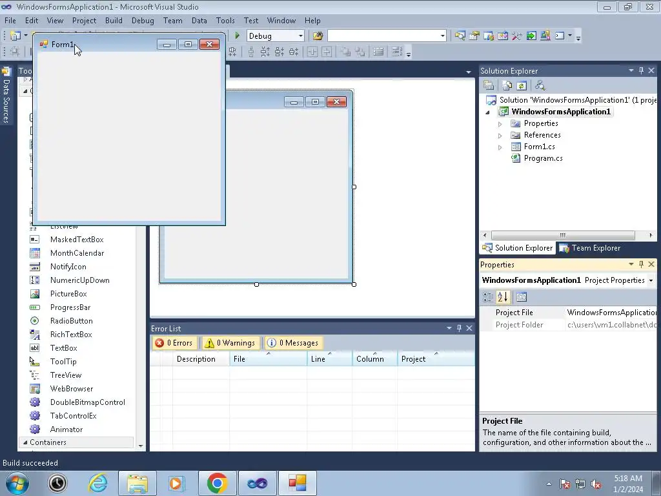Select the Project File property row
Viewport: 661px width, 496px height.
[568, 313]
